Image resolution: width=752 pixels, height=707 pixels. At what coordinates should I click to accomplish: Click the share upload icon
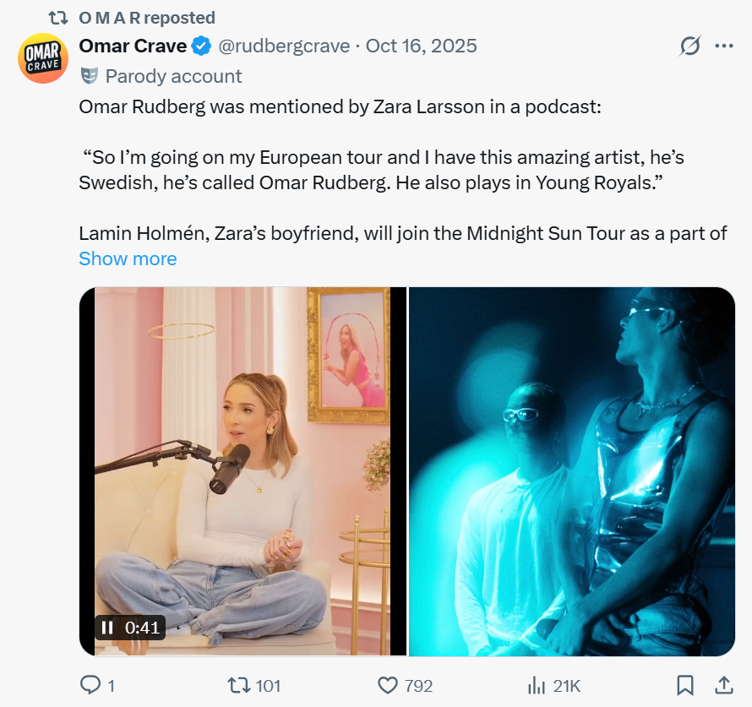724,684
